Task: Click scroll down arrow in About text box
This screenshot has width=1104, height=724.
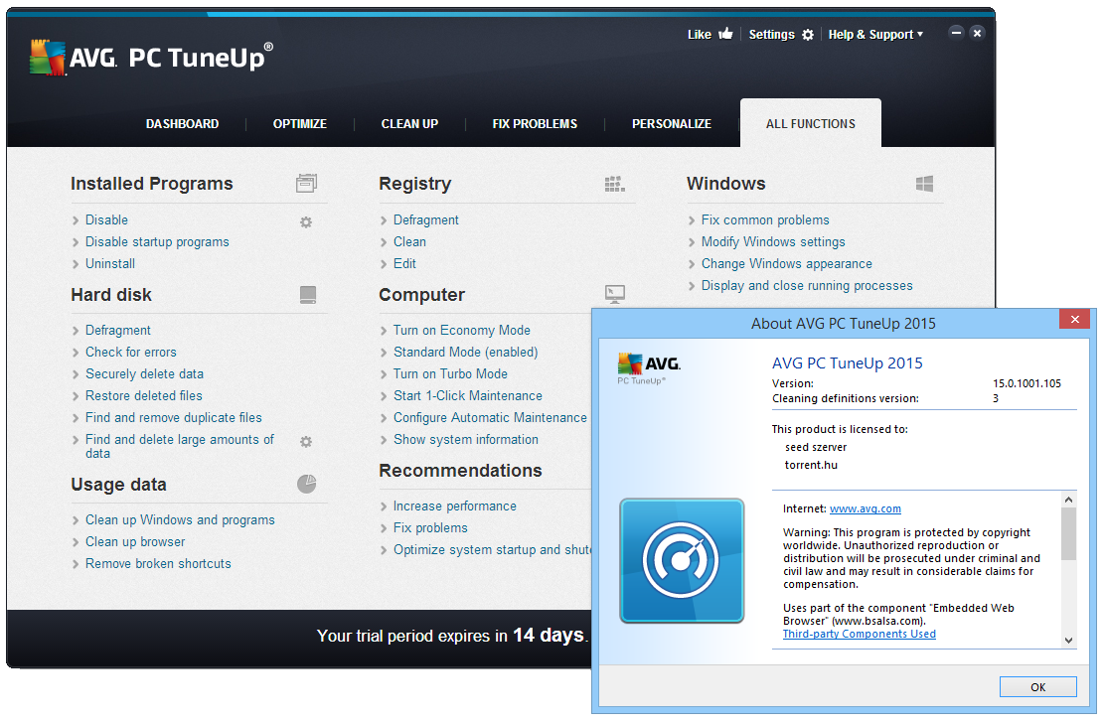Action: (x=1069, y=641)
